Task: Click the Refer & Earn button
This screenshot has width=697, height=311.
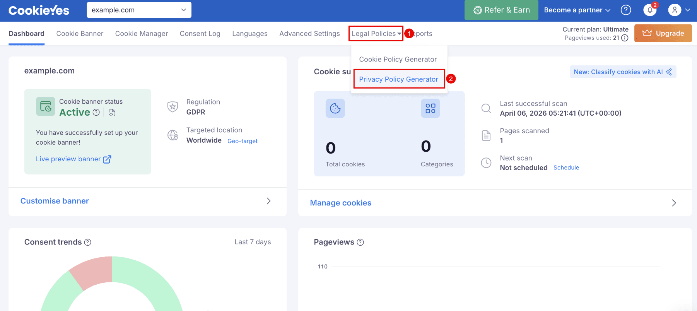Action: coord(501,10)
